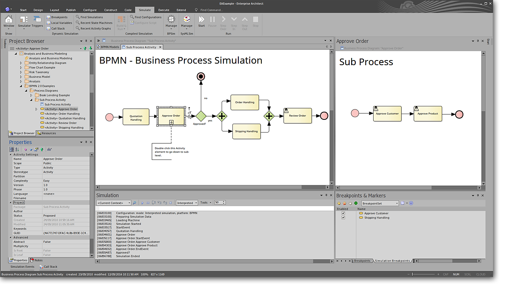
Task: Switch to the Execute ribbon tab
Action: (x=163, y=10)
